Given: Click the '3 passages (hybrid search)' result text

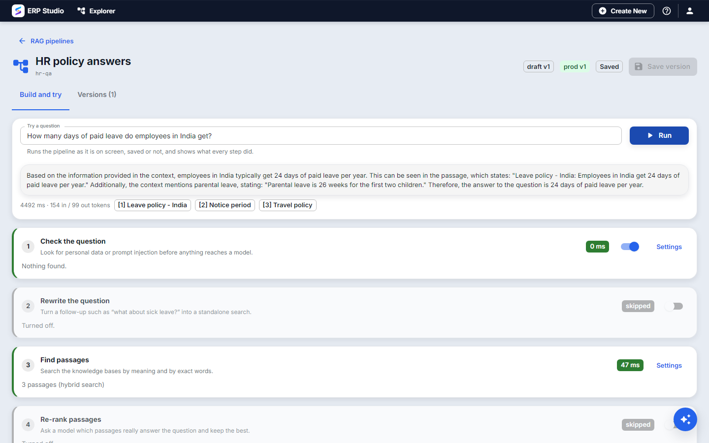Looking at the screenshot, I should 63,385.
